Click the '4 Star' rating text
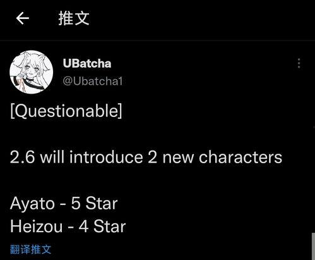 pyautogui.click(x=102, y=226)
